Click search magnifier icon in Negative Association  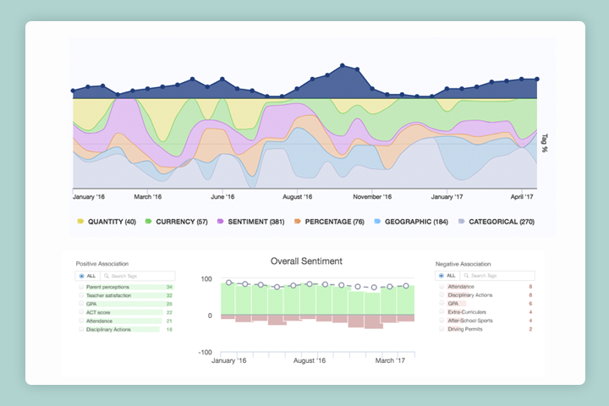point(465,276)
